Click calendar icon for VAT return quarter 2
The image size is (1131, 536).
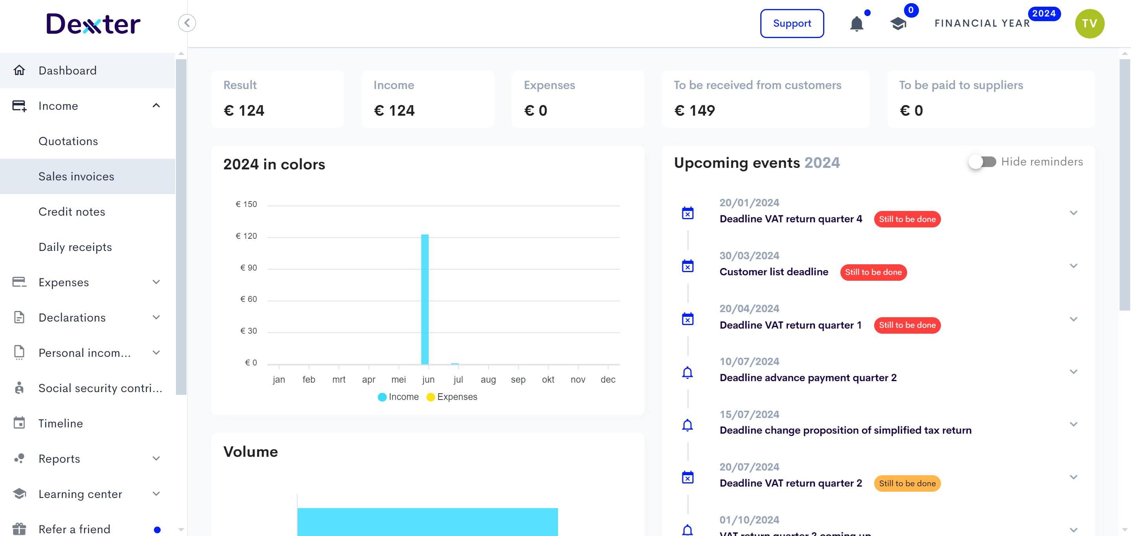tap(688, 477)
